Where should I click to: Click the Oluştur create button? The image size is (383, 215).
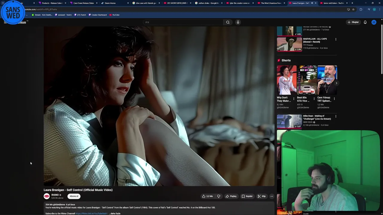click(x=353, y=22)
